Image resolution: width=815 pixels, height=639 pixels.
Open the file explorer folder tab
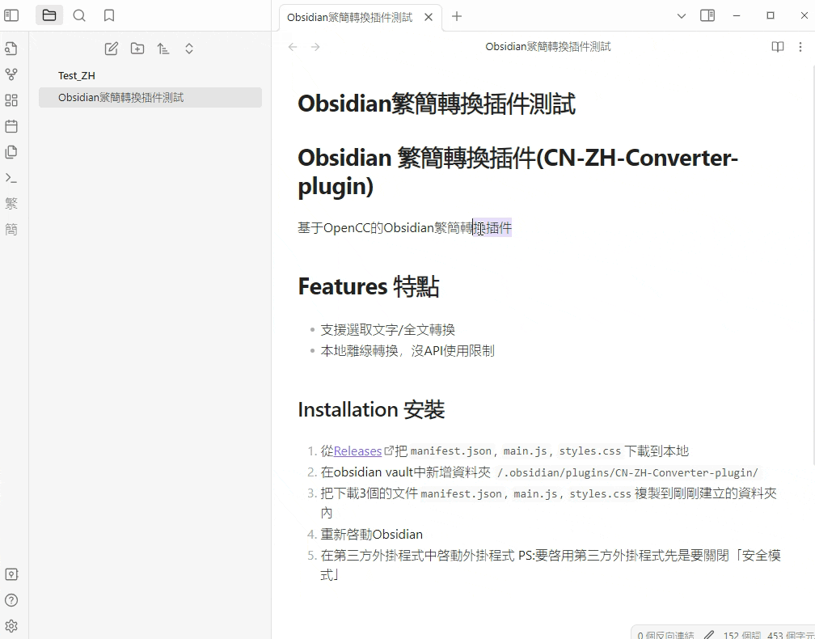(49, 15)
